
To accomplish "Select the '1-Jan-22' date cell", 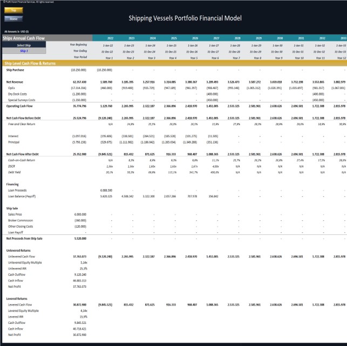I will [108, 45].
